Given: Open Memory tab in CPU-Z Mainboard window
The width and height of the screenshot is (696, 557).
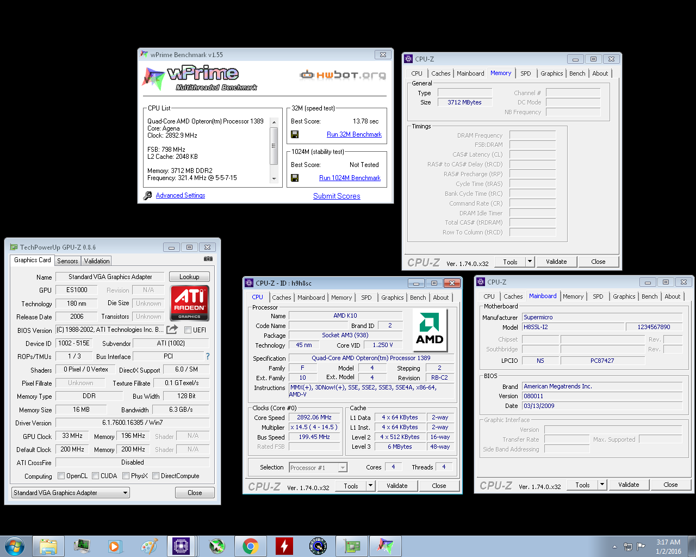Looking at the screenshot, I should coord(573,296).
